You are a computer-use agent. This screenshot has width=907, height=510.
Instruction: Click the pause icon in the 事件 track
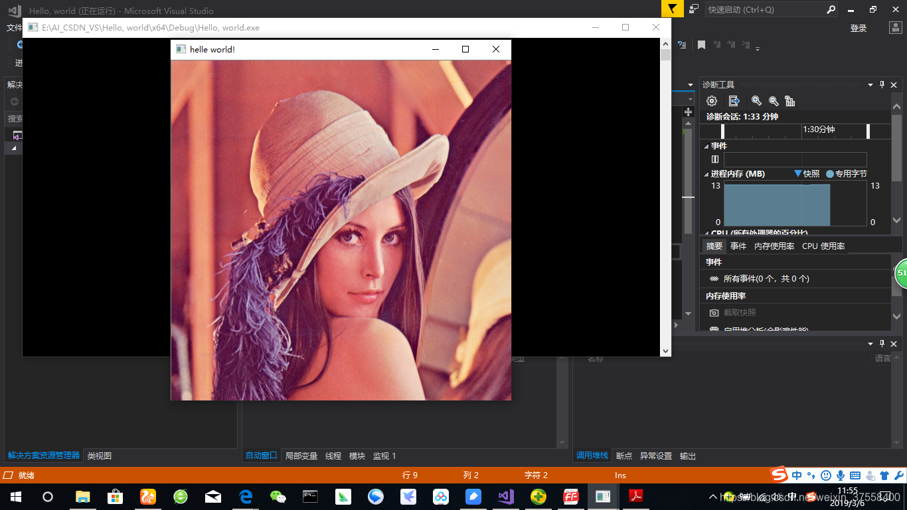(715, 159)
